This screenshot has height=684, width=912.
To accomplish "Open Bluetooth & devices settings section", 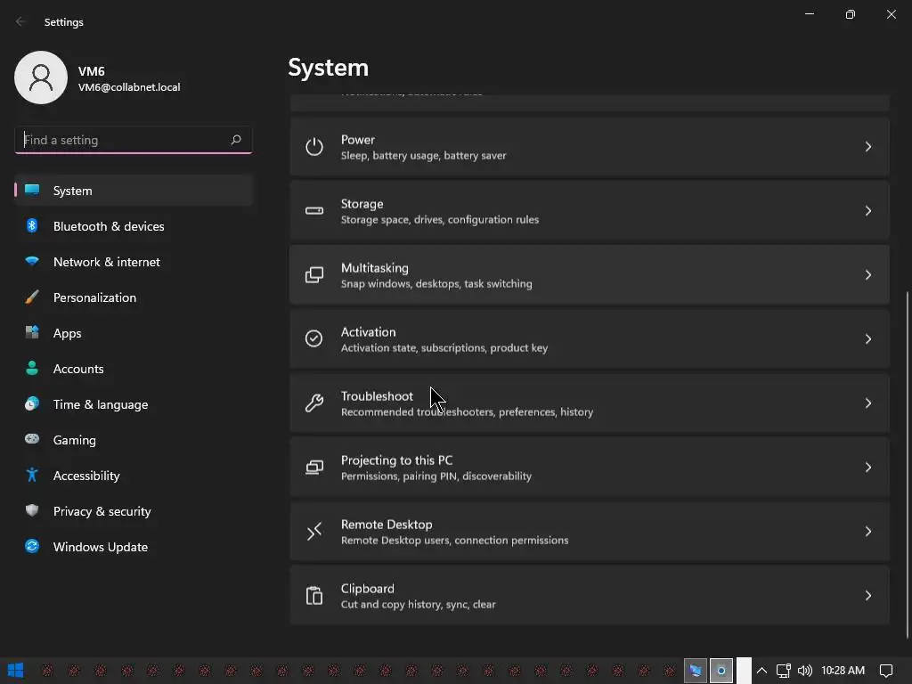I will point(109,226).
